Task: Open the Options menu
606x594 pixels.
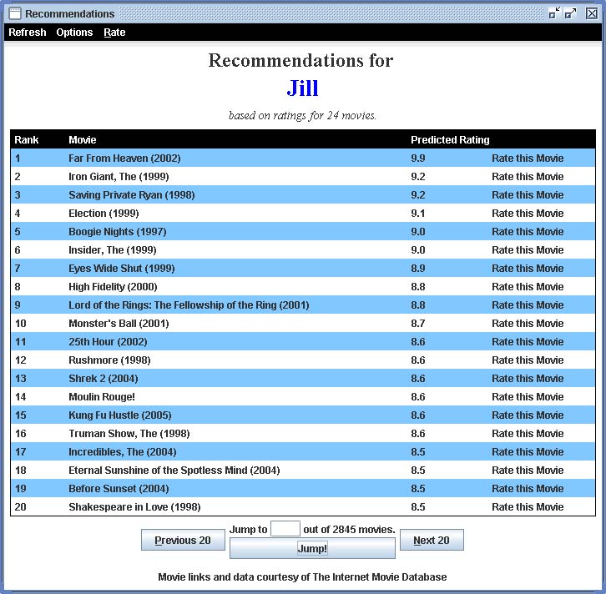Action: pyautogui.click(x=74, y=33)
